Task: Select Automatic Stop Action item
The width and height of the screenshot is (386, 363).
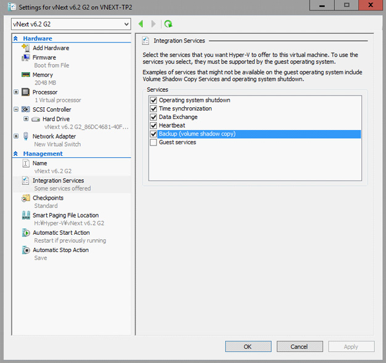Action: point(61,250)
